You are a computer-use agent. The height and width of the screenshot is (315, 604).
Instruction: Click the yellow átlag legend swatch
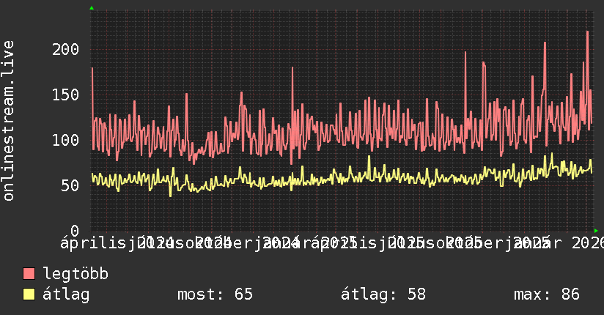coord(29,294)
